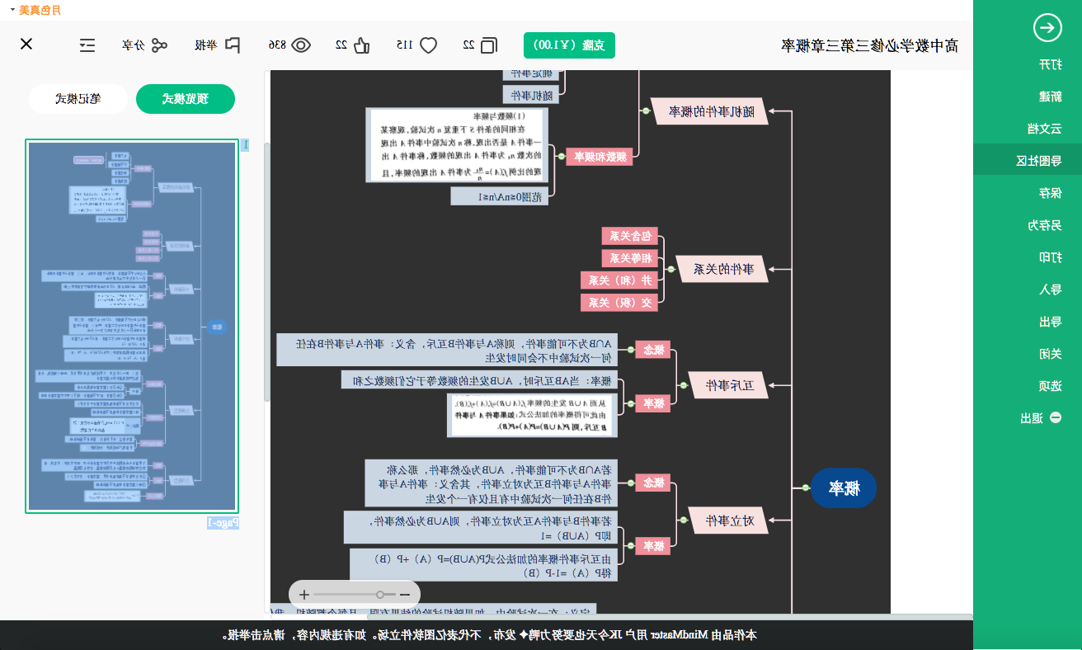This screenshot has width=1082, height=650.
Task: Click the eye views icon showing 836
Action: click(x=301, y=45)
